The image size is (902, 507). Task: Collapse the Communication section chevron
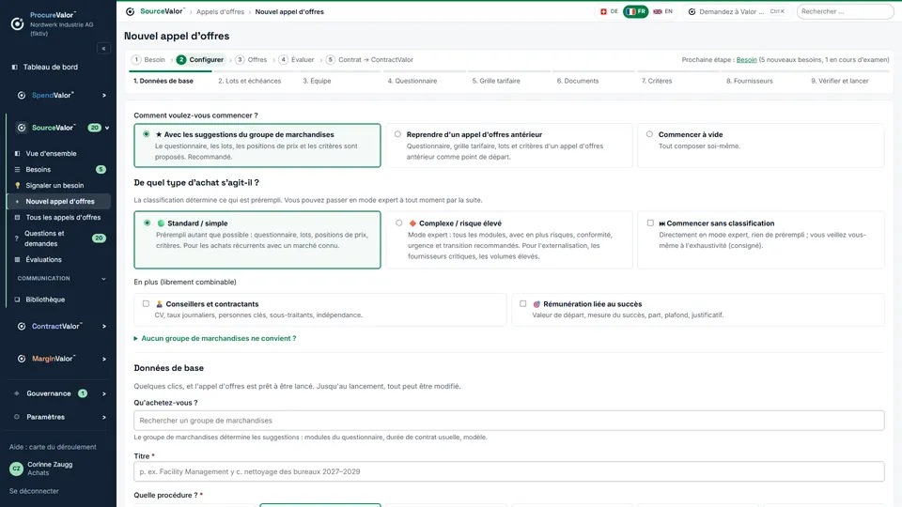coord(103,279)
